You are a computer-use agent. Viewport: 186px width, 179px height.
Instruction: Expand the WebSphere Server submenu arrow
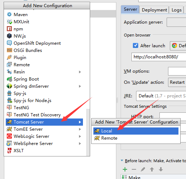80,144
